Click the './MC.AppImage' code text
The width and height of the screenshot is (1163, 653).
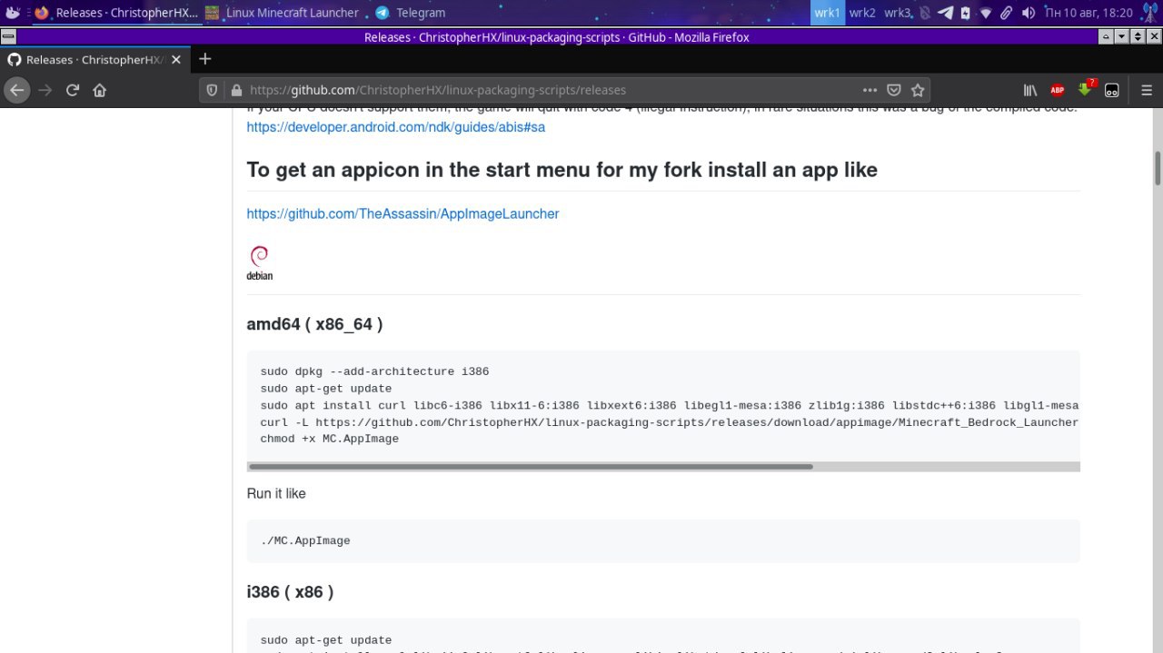coord(305,540)
